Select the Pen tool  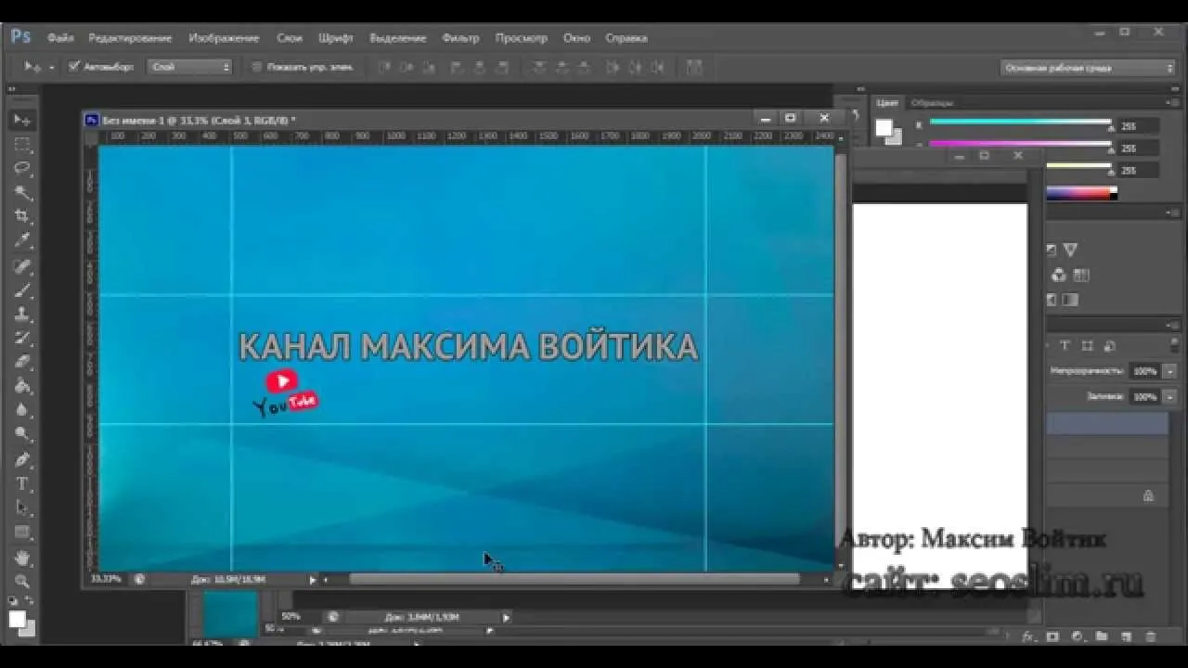[x=22, y=460]
